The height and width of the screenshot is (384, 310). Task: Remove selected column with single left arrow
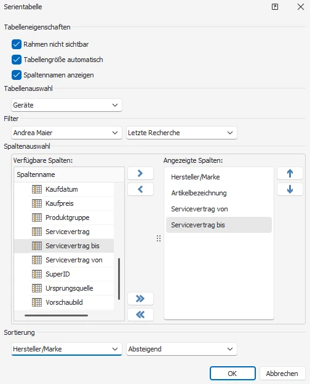coord(140,189)
